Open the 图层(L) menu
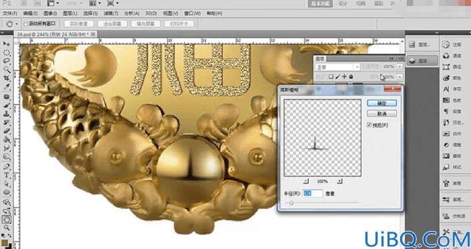Screen dimensions: 471x249 coord(70,13)
